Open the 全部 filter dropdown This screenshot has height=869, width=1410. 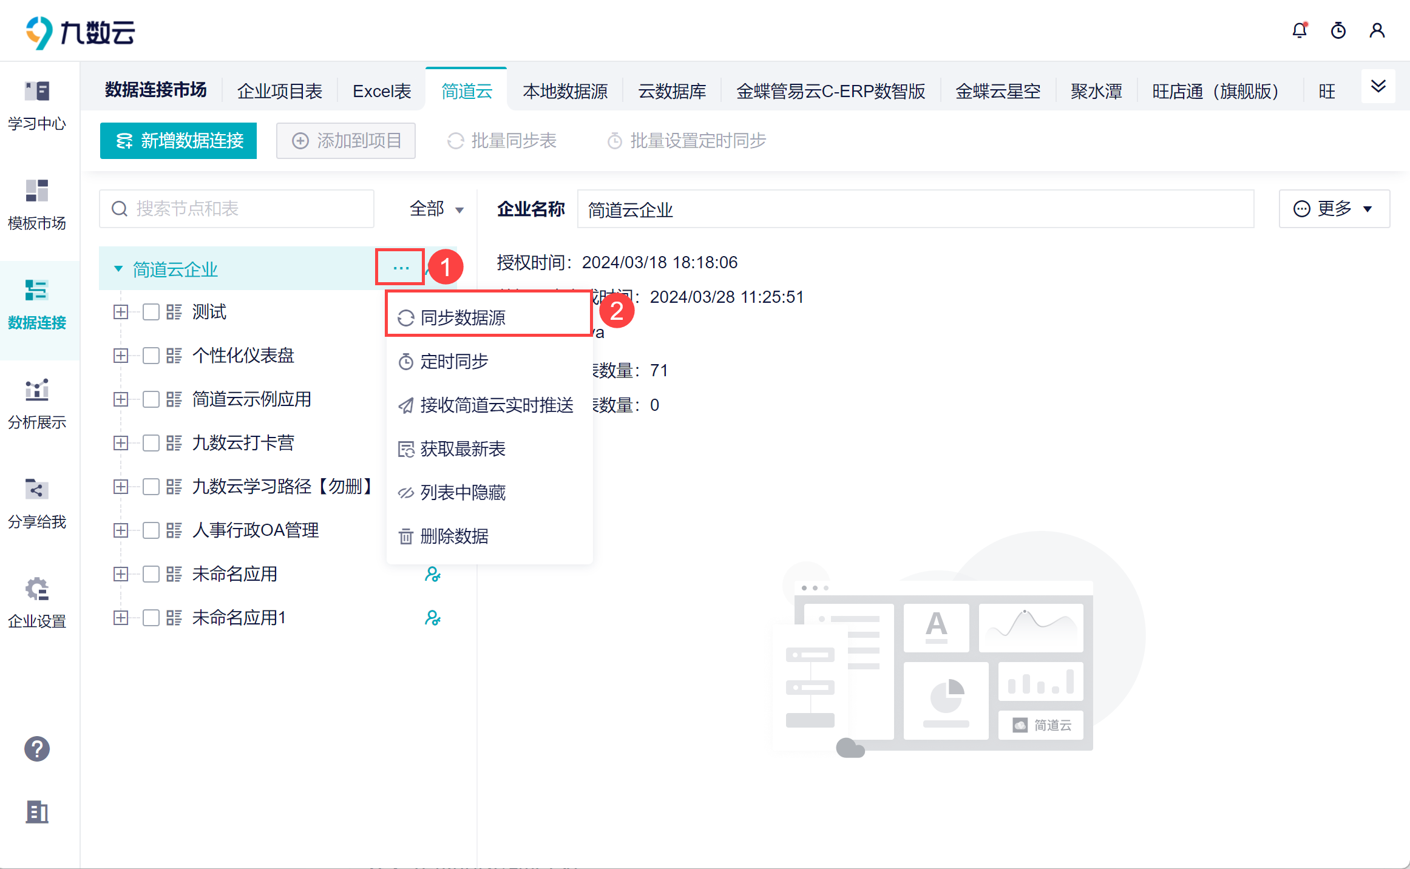436,209
